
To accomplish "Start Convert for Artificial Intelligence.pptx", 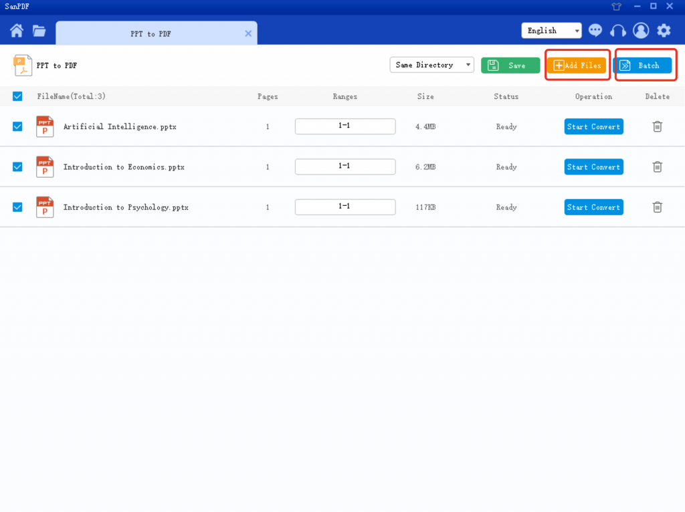I will (594, 126).
